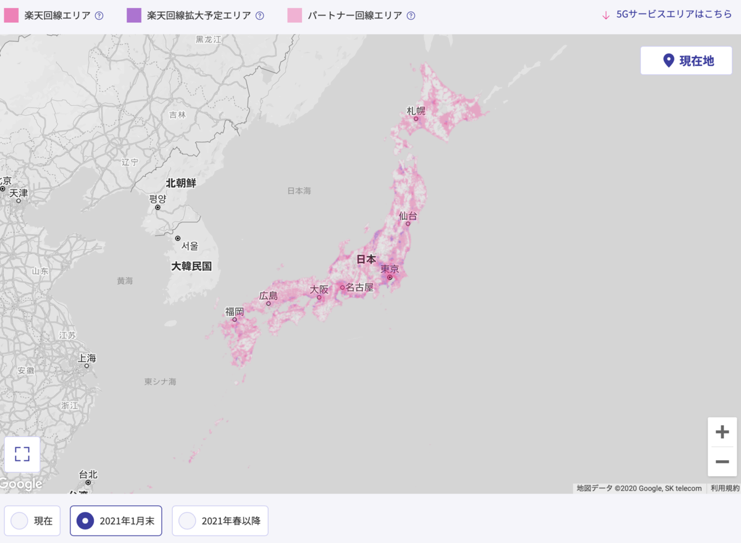Open the help icon next to 楽天回線拡大予定エリア

pyautogui.click(x=259, y=15)
